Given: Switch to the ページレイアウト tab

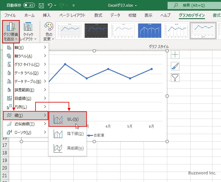Looking at the screenshot, I should (72, 15).
